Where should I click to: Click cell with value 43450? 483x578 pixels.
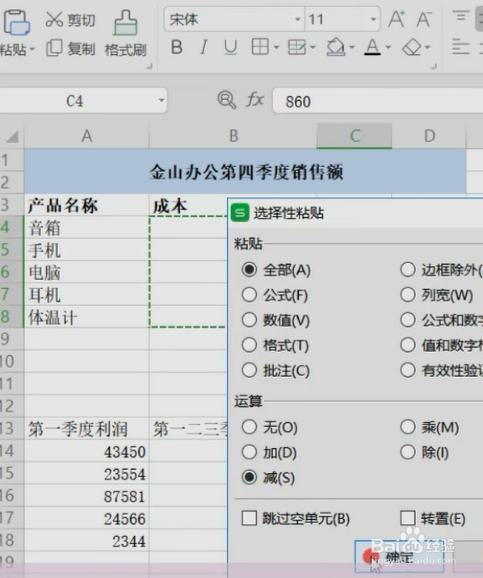point(86,451)
